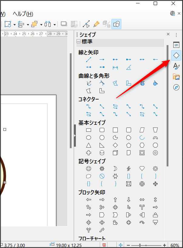Image resolution: width=183 pixels, height=248 pixels.
Task: Select the Insert Line shape
Action: [x=89, y=60]
